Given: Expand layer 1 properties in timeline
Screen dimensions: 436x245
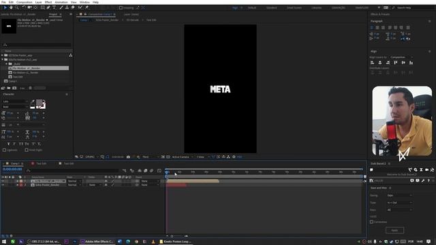Looking at the screenshot, I should coord(17,181).
